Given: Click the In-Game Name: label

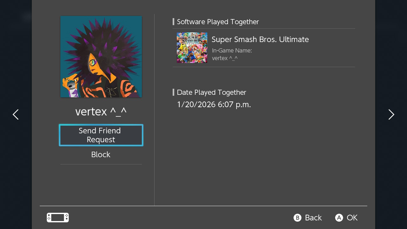Looking at the screenshot, I should (232, 50).
